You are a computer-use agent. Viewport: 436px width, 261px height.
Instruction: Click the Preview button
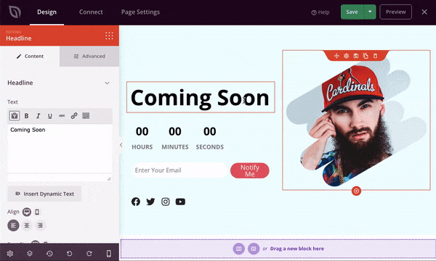point(396,12)
